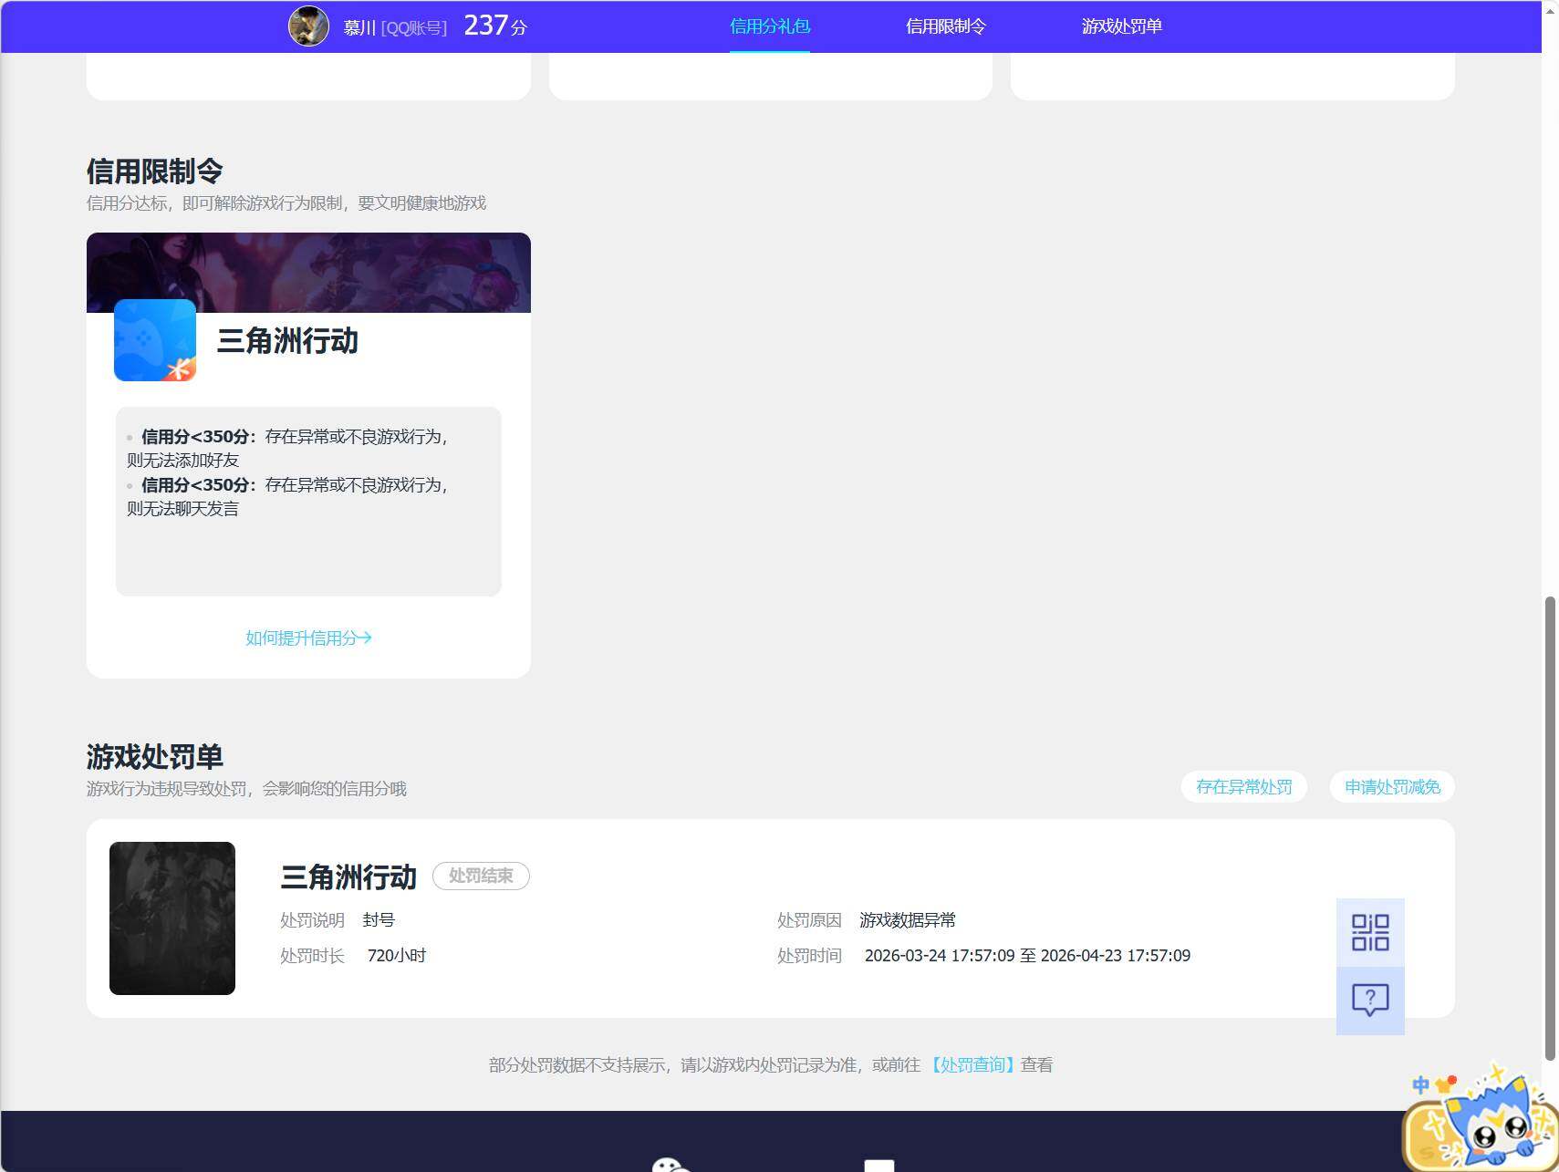Click the WeChat icon in the footer

coord(670,1165)
